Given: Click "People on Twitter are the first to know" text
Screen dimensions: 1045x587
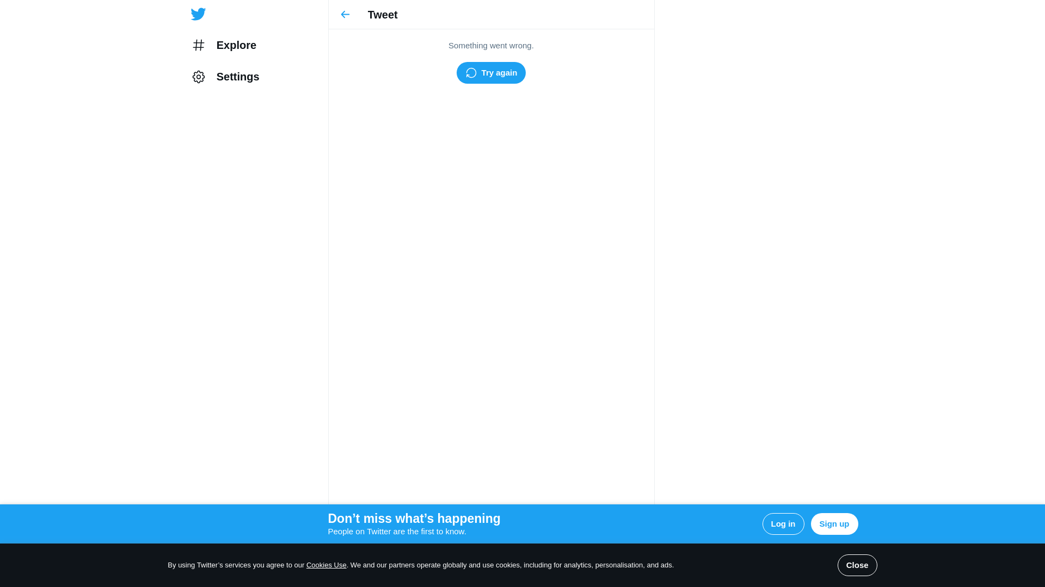Looking at the screenshot, I should (x=397, y=532).
